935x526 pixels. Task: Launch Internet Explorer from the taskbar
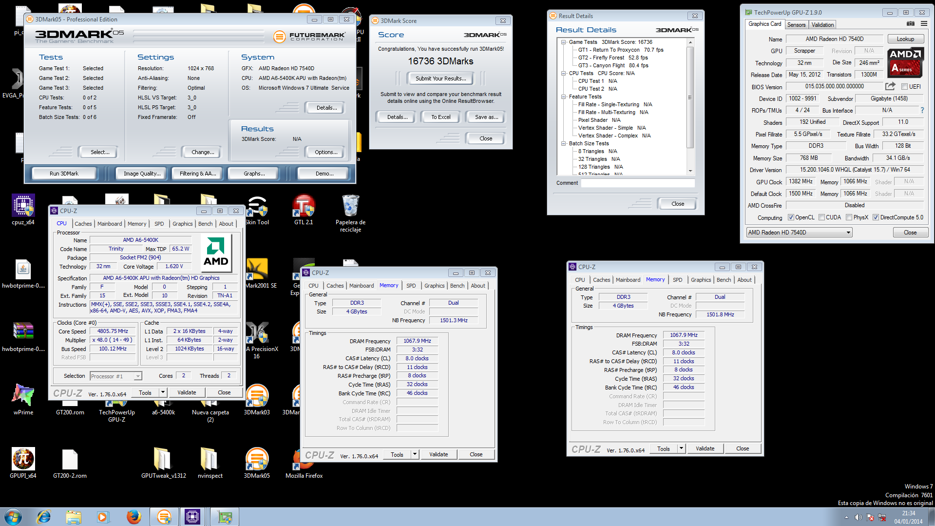coord(44,517)
